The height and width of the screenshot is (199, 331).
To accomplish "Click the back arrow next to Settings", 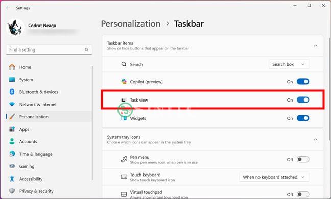I will coord(8,8).
